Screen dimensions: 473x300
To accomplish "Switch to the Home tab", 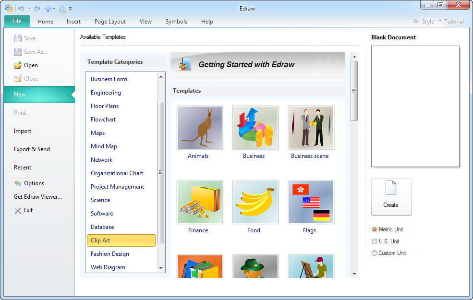I will (45, 22).
